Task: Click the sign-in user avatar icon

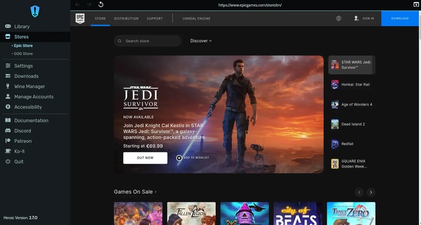Action: (356, 18)
